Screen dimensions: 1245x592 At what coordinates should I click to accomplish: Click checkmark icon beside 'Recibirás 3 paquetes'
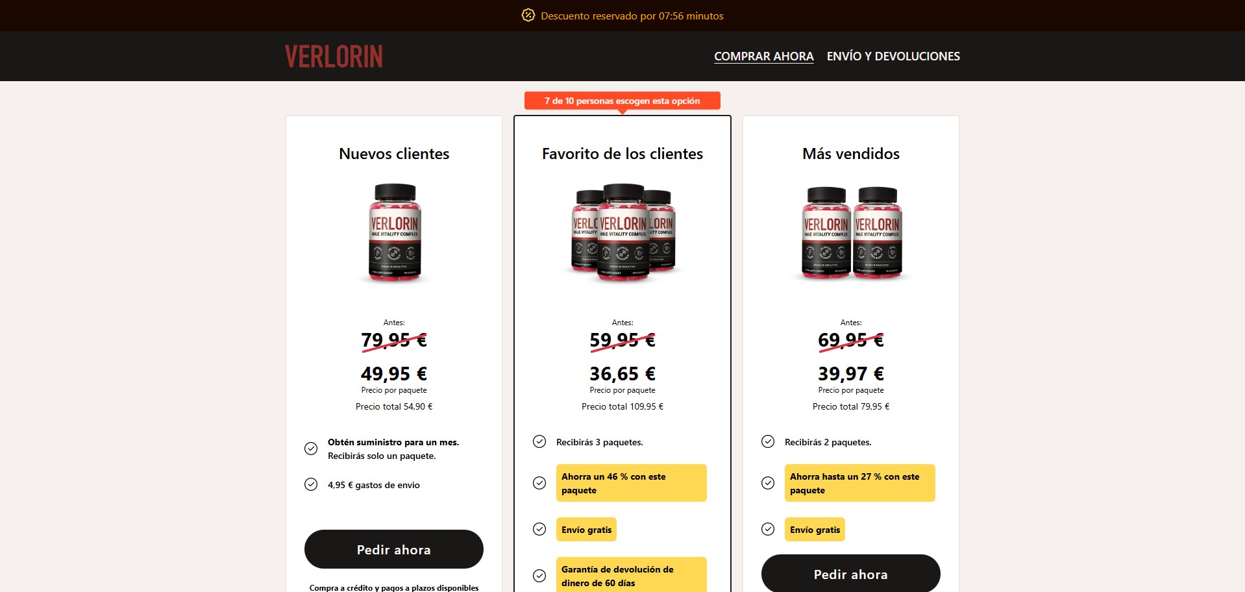(x=539, y=441)
